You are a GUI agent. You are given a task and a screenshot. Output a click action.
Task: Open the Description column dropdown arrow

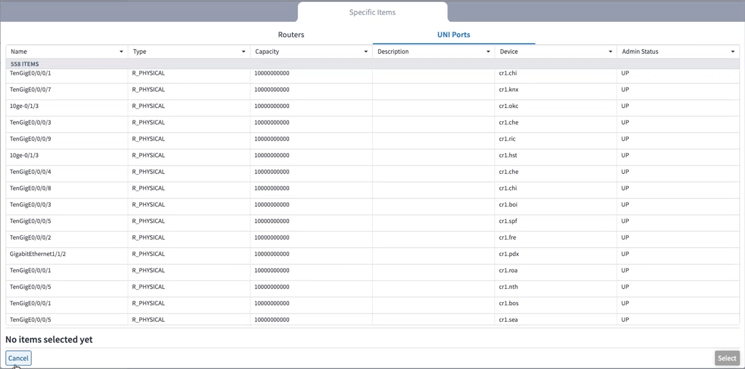tap(488, 51)
